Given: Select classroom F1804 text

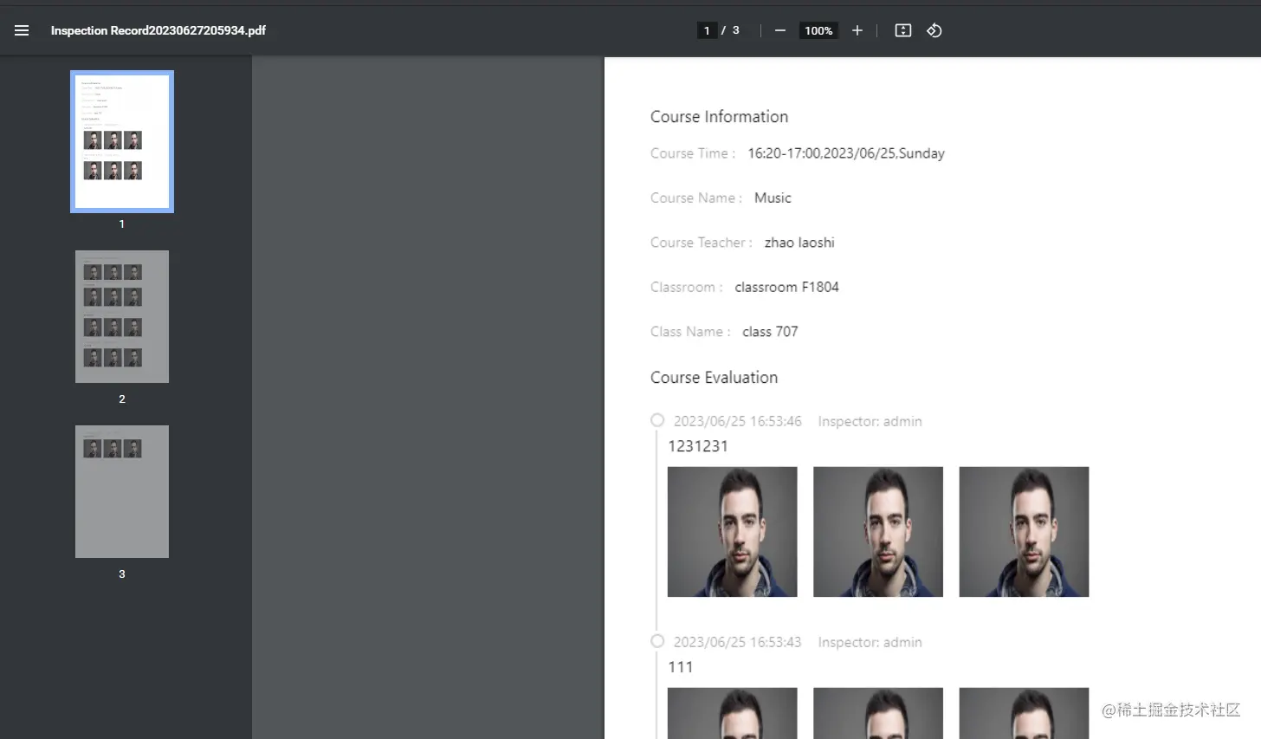Looking at the screenshot, I should [x=786, y=288].
